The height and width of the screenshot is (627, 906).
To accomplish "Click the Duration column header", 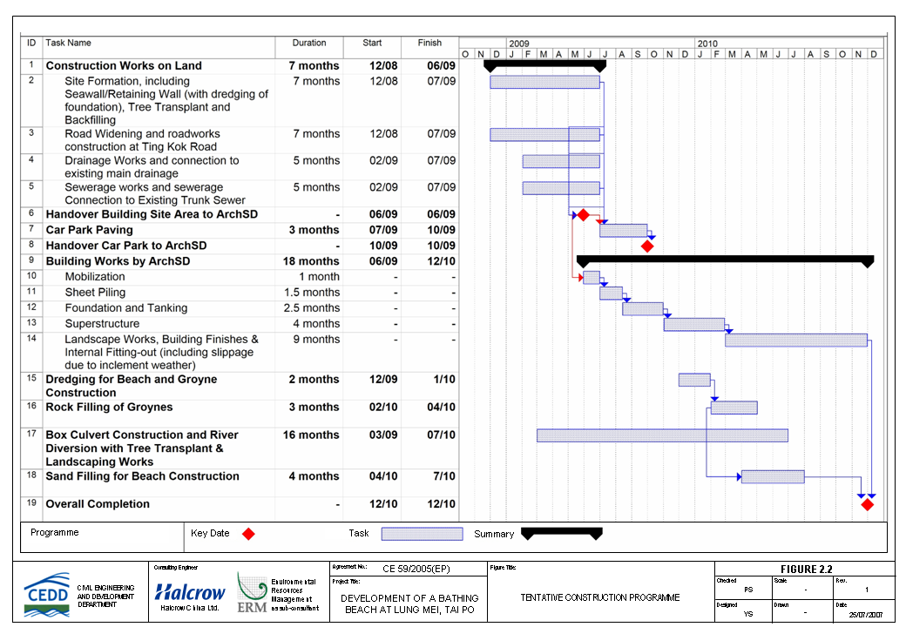I will point(309,43).
